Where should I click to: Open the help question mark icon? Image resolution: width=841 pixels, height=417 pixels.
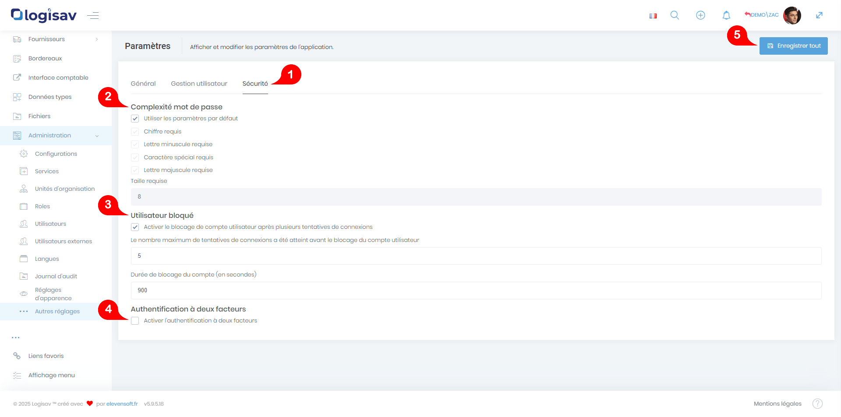tap(817, 403)
